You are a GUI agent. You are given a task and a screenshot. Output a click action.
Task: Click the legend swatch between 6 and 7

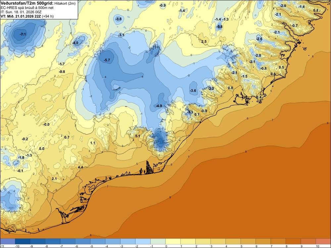pyautogui.click(x=263, y=241)
